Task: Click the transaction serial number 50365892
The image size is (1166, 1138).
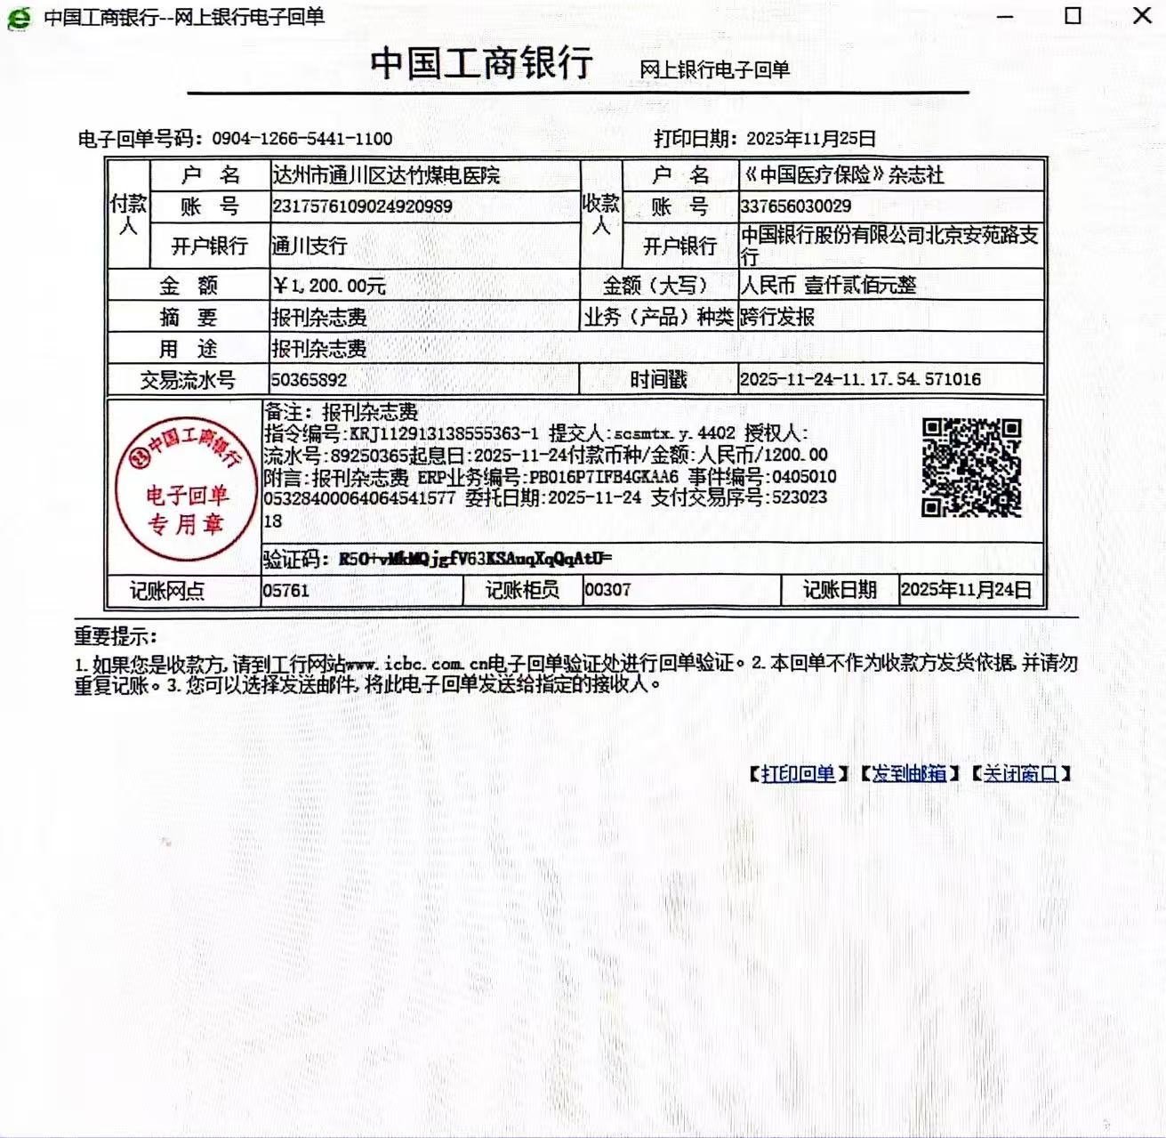Action: click(309, 380)
